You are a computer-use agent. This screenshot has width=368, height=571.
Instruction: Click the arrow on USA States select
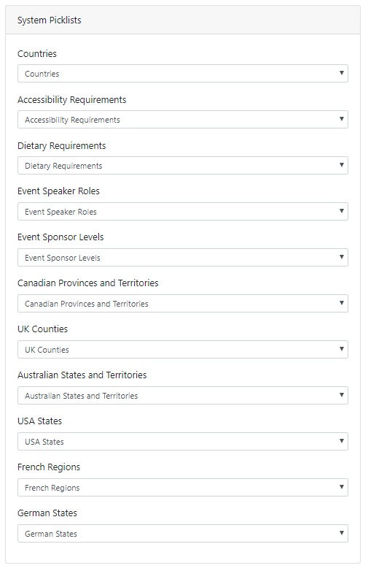342,441
